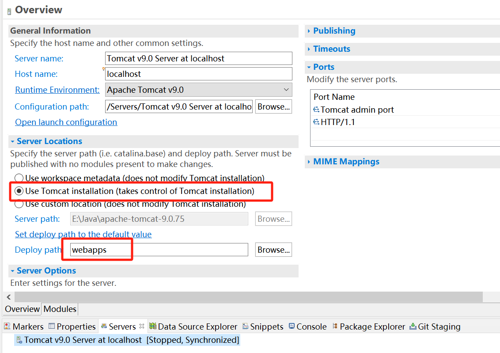Viewport: 500px width, 353px height.
Task: Select the Tomcat admin port row
Action: (x=405, y=110)
